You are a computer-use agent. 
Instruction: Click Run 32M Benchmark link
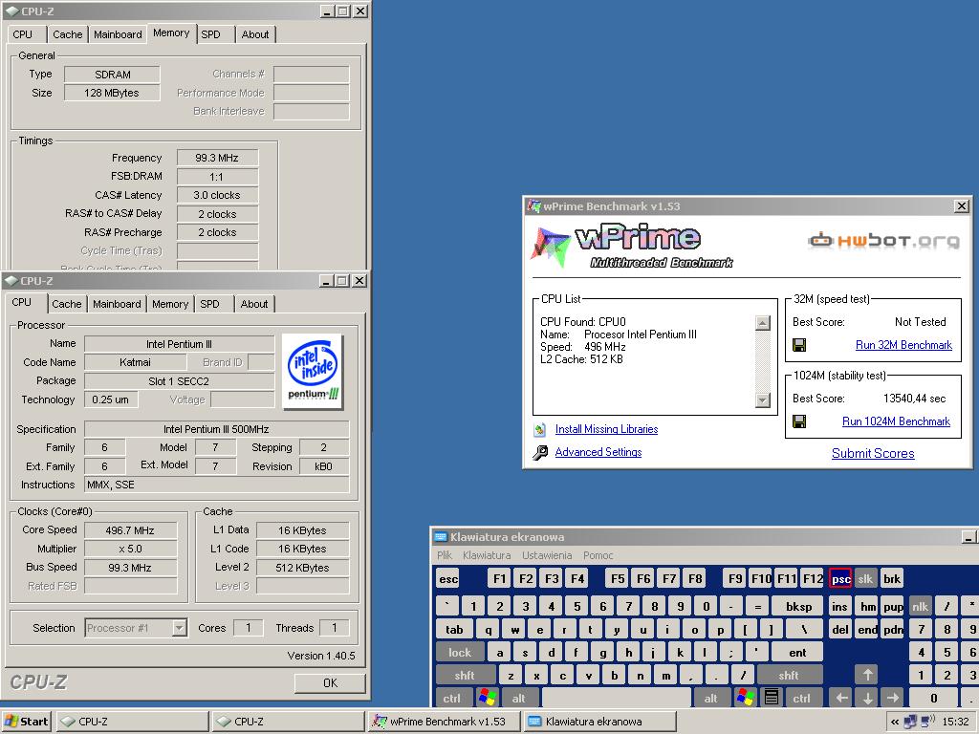click(x=903, y=345)
